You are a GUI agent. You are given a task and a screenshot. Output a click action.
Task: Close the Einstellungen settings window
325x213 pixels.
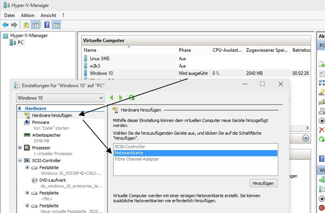click(x=281, y=84)
